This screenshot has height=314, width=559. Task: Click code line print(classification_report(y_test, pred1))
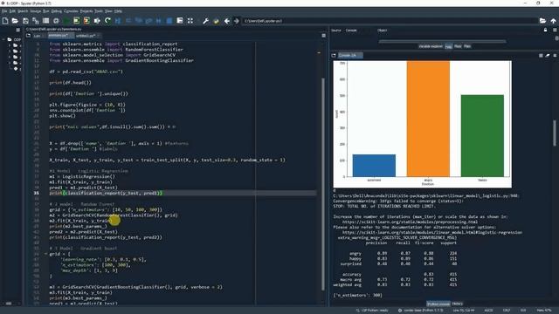click(x=106, y=193)
